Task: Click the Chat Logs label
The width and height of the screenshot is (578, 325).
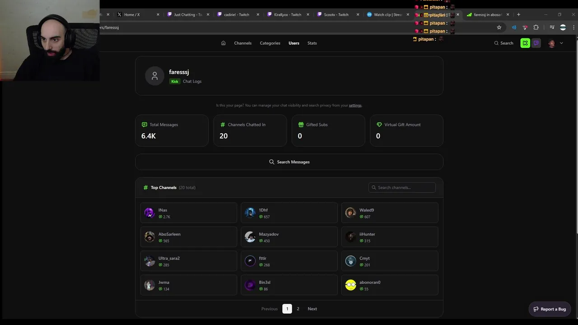Action: tap(192, 81)
